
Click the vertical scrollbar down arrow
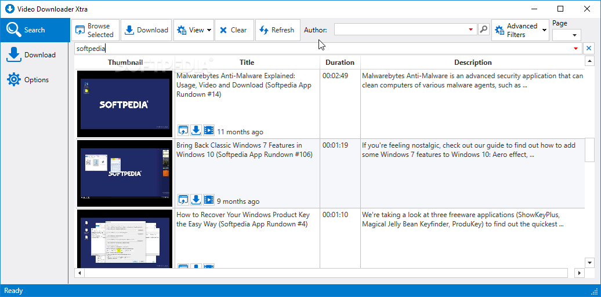[x=589, y=262]
